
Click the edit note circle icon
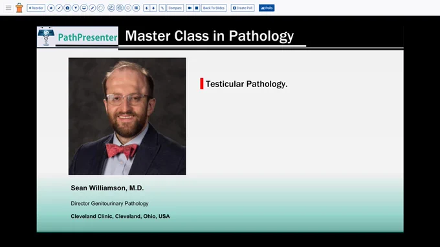coord(111,8)
